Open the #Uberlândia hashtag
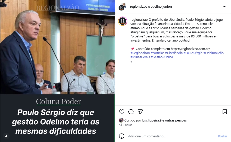The height and width of the screenshot is (142, 231). [174, 53]
